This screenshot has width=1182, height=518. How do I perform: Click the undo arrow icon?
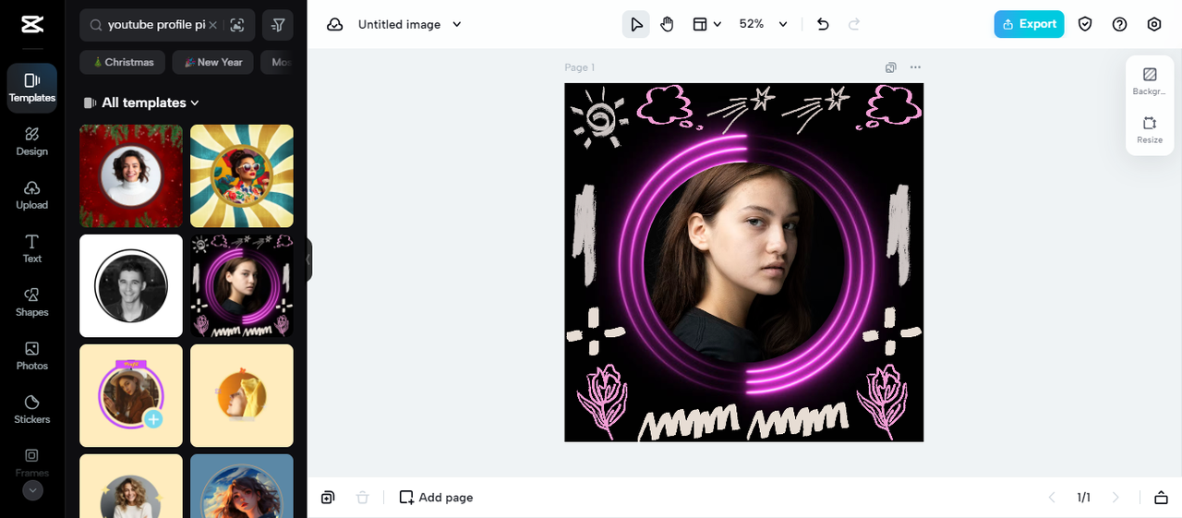coord(824,25)
